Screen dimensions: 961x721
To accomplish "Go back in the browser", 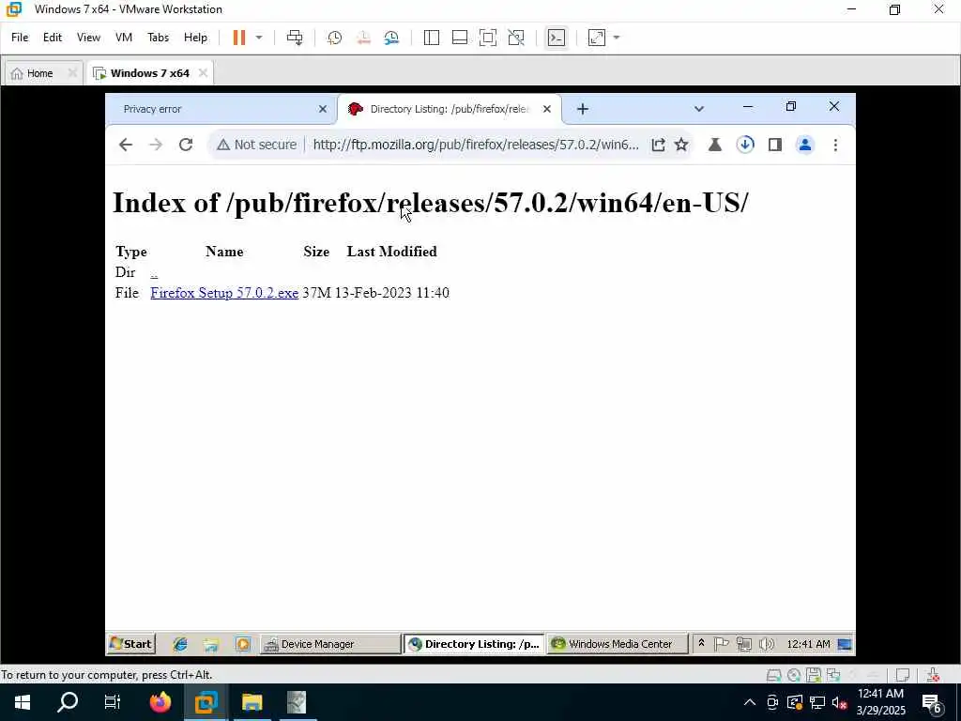I will [x=125, y=145].
